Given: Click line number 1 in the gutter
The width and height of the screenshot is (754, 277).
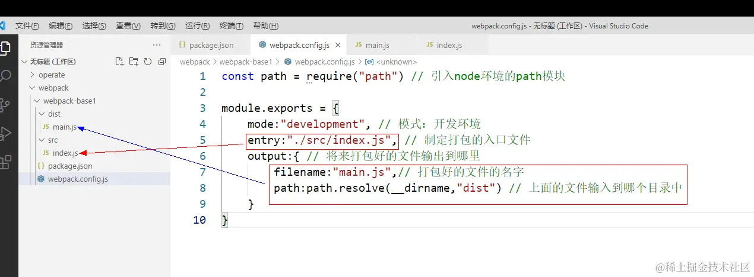Looking at the screenshot, I should [x=202, y=76].
